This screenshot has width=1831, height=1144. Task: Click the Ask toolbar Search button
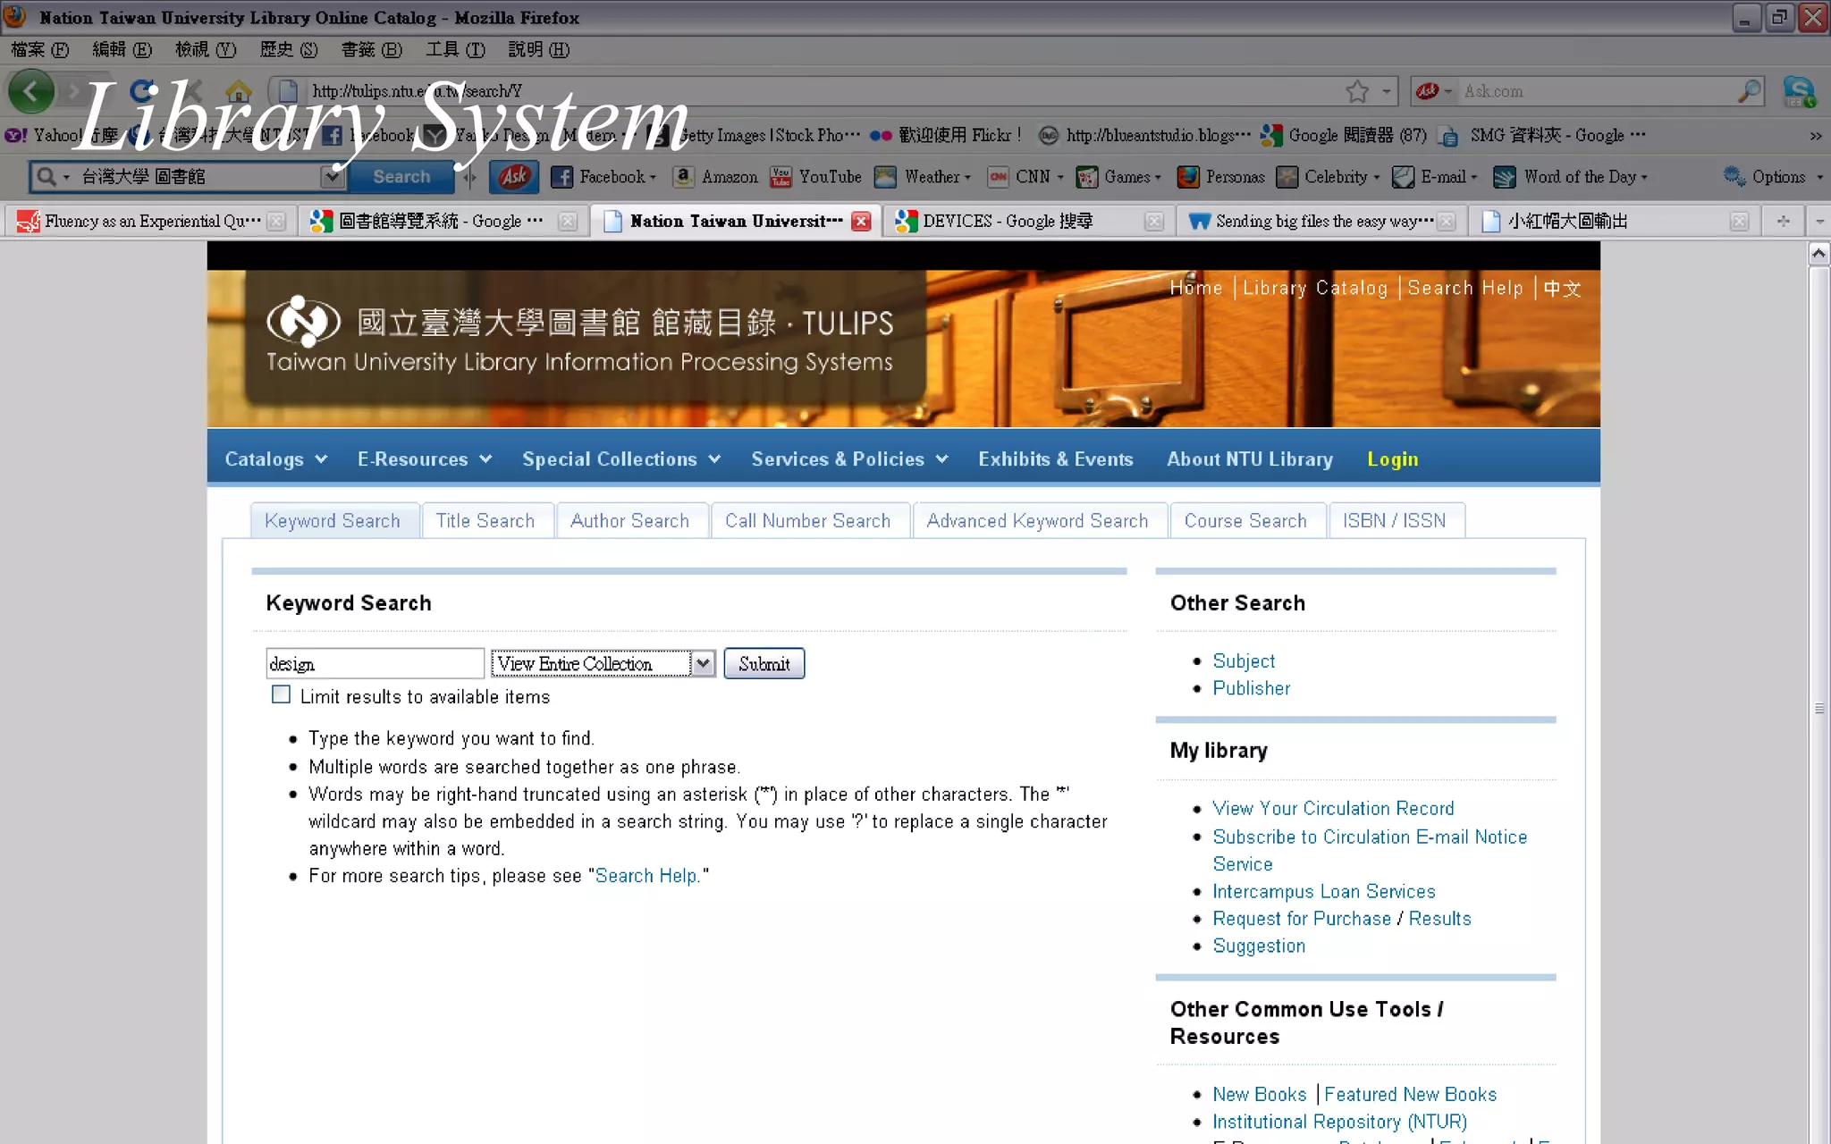point(401,177)
